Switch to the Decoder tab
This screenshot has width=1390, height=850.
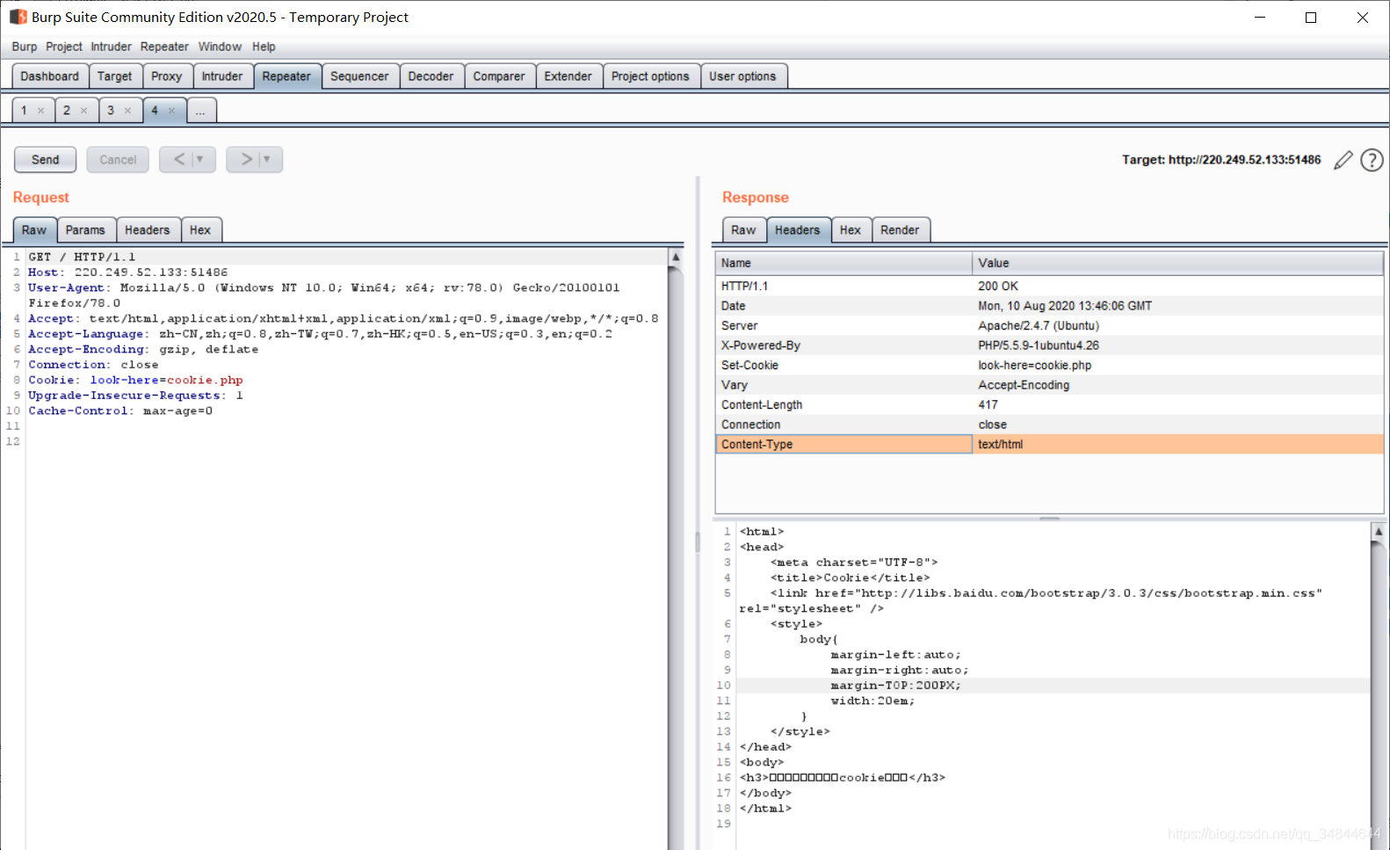[431, 76]
